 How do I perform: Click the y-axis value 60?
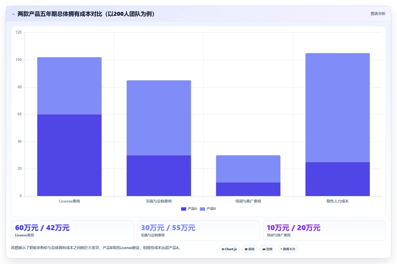click(19, 114)
